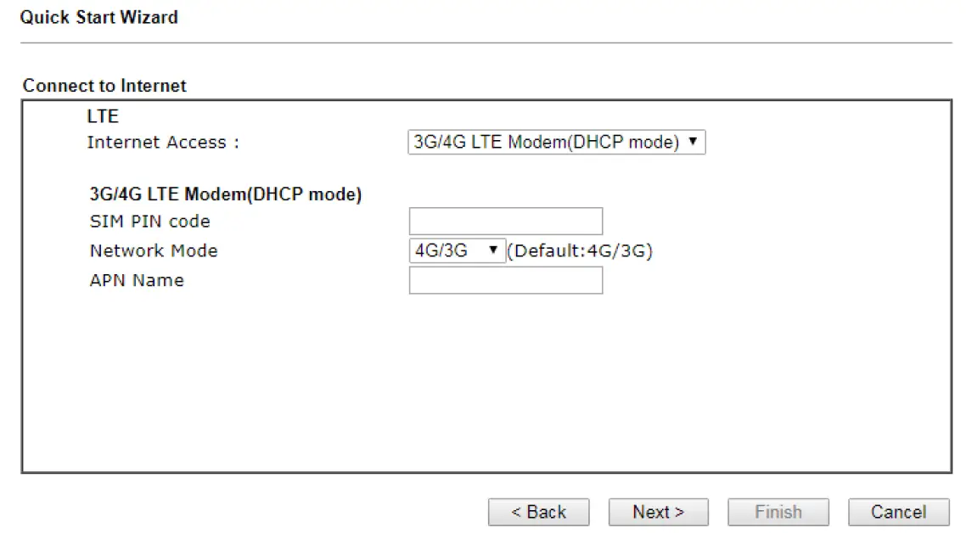Cancel the Quick Start Wizard
Screen dimensions: 966x539
click(898, 512)
